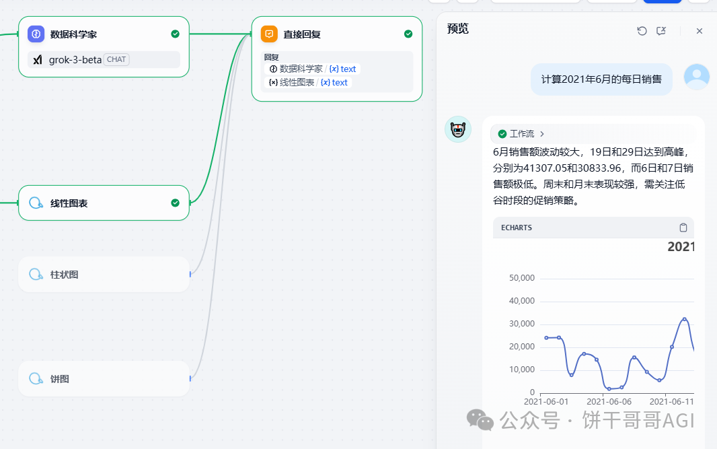Image resolution: width=717 pixels, height=449 pixels.
Task: Select the 直接回复 node title
Action: tap(302, 34)
